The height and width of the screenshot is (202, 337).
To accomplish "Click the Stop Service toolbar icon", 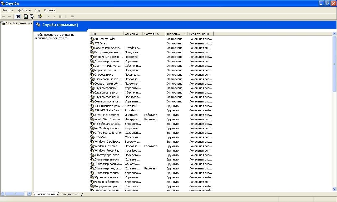I will pyautogui.click(x=60, y=17).
